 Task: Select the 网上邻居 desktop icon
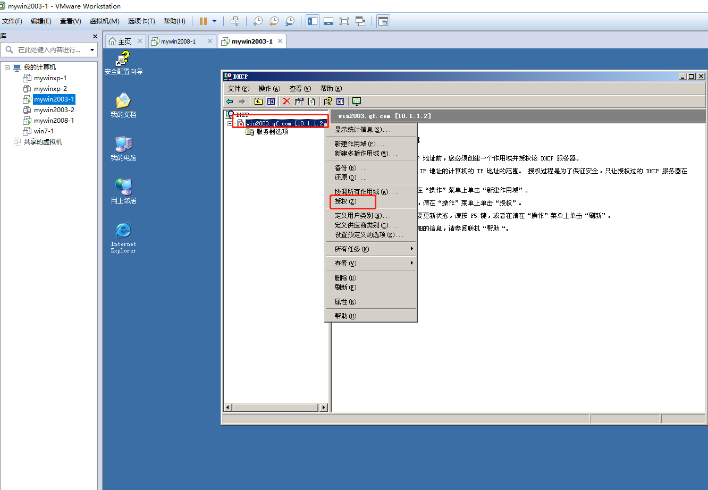point(123,191)
